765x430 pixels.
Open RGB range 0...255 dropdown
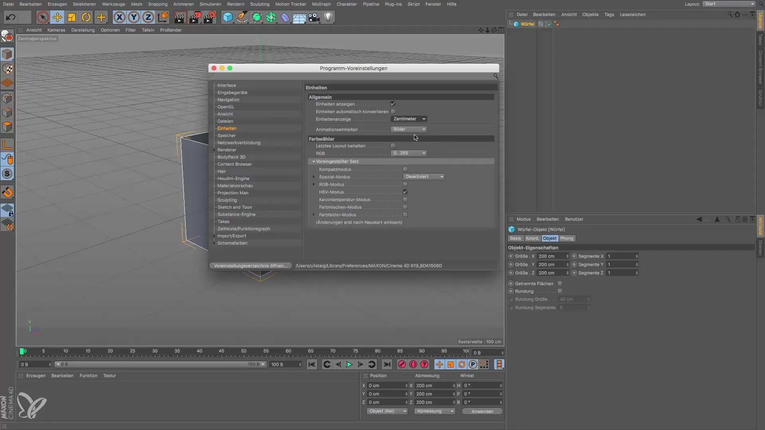pyautogui.click(x=409, y=153)
